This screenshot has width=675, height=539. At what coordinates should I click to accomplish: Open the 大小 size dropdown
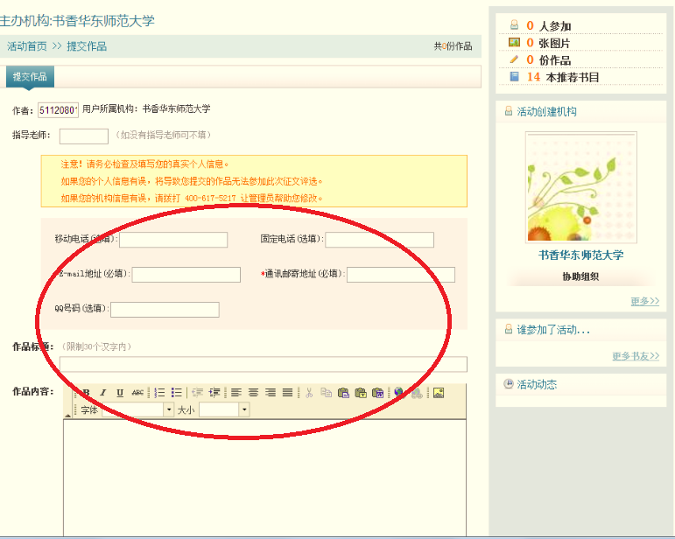(244, 409)
